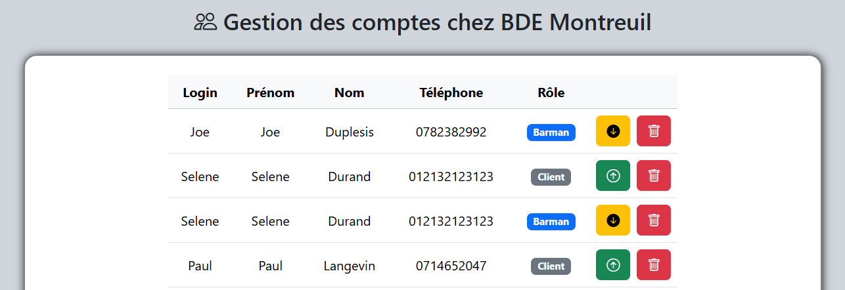Promote Paul Langevin with the green up-arrow
Screen dimensions: 845x290
pyautogui.click(x=612, y=265)
